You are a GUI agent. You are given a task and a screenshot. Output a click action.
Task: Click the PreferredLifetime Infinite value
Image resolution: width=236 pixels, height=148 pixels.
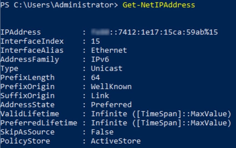[161, 123]
